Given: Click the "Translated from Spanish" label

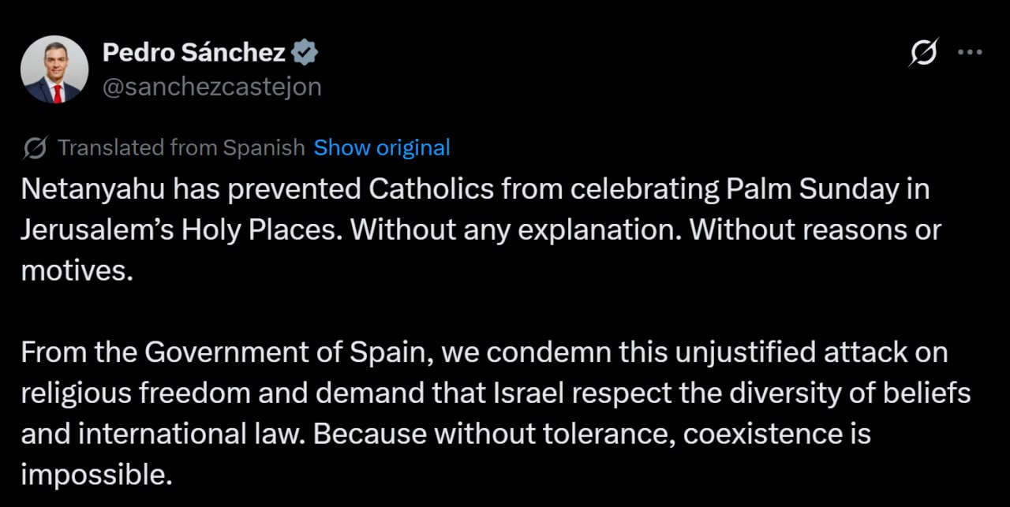Looking at the screenshot, I should pyautogui.click(x=181, y=147).
